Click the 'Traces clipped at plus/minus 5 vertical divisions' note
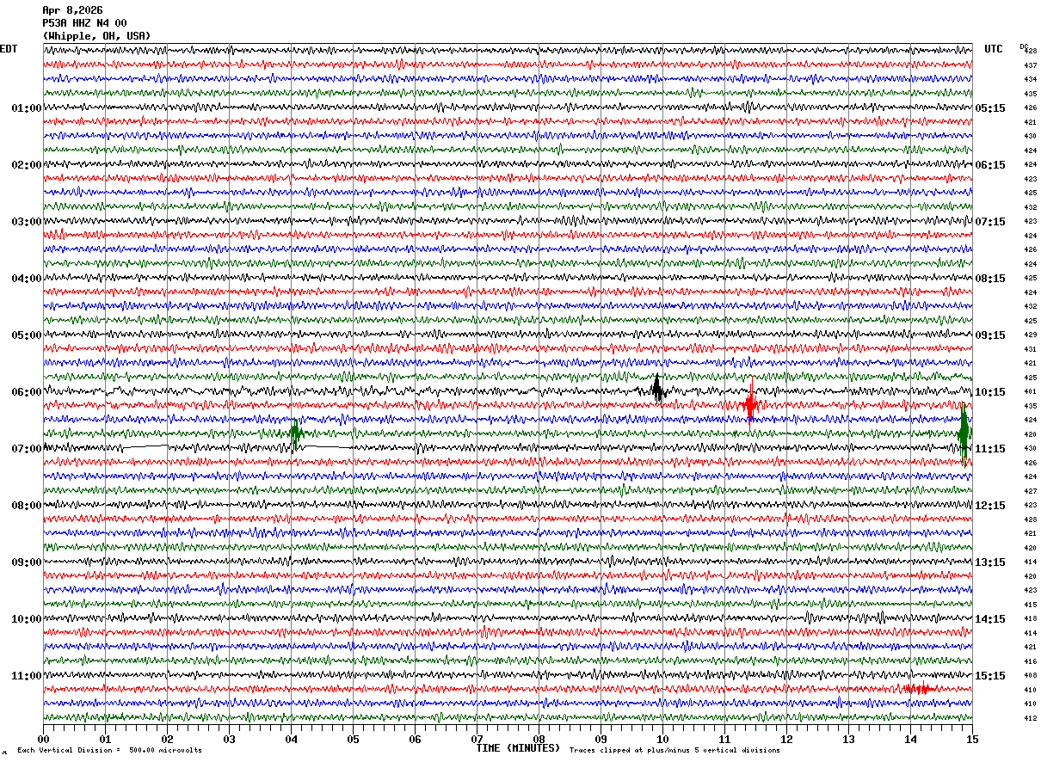 [674, 750]
